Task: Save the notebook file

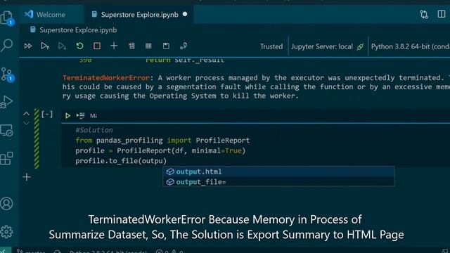Action: click(166, 46)
